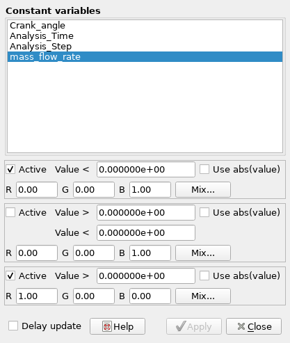
Task: Enable Active in the middle range section
Action: tap(10, 212)
